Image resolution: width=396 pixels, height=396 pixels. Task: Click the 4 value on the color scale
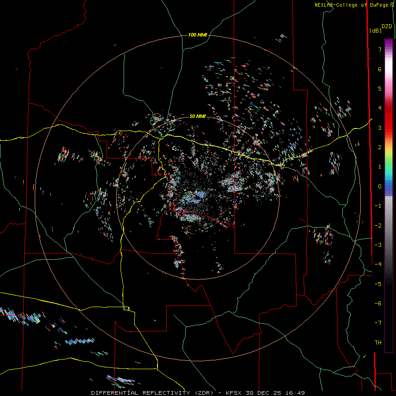[380, 108]
